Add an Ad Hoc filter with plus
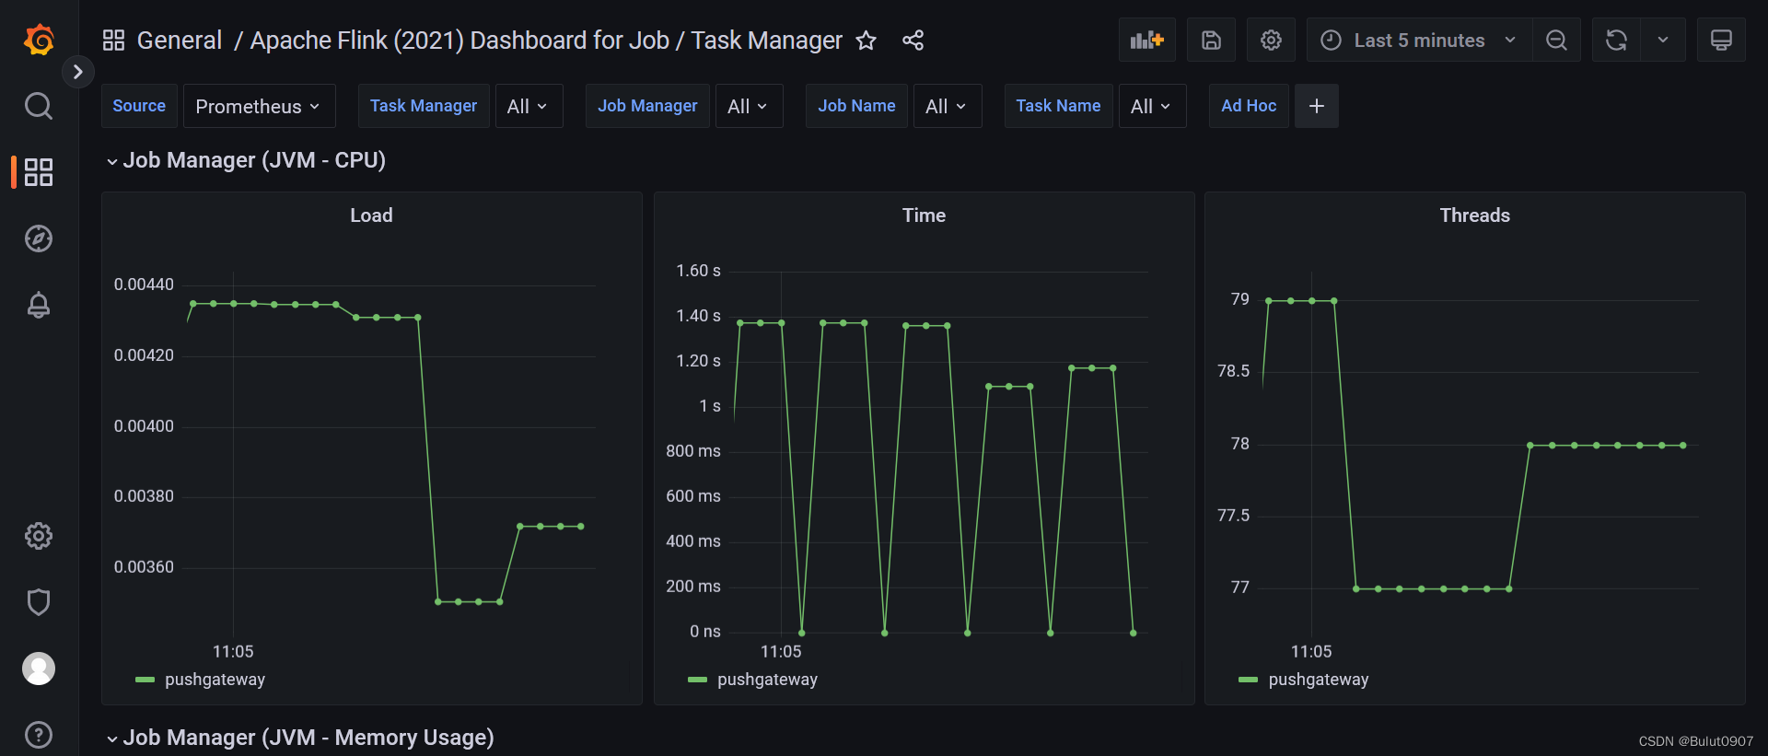This screenshot has height=756, width=1768. (1317, 106)
